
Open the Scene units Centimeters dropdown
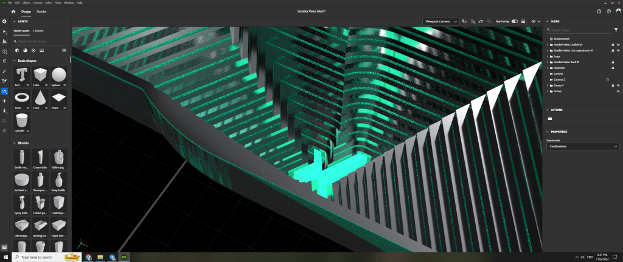pos(583,146)
